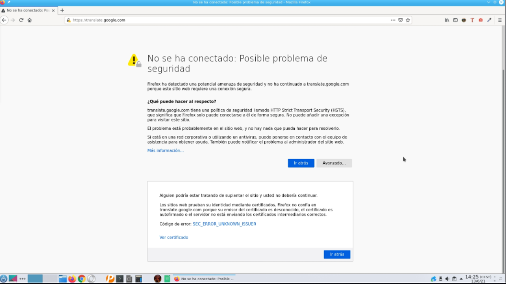Click the forward navigation arrow
Image resolution: width=506 pixels, height=284 pixels.
pos(12,20)
